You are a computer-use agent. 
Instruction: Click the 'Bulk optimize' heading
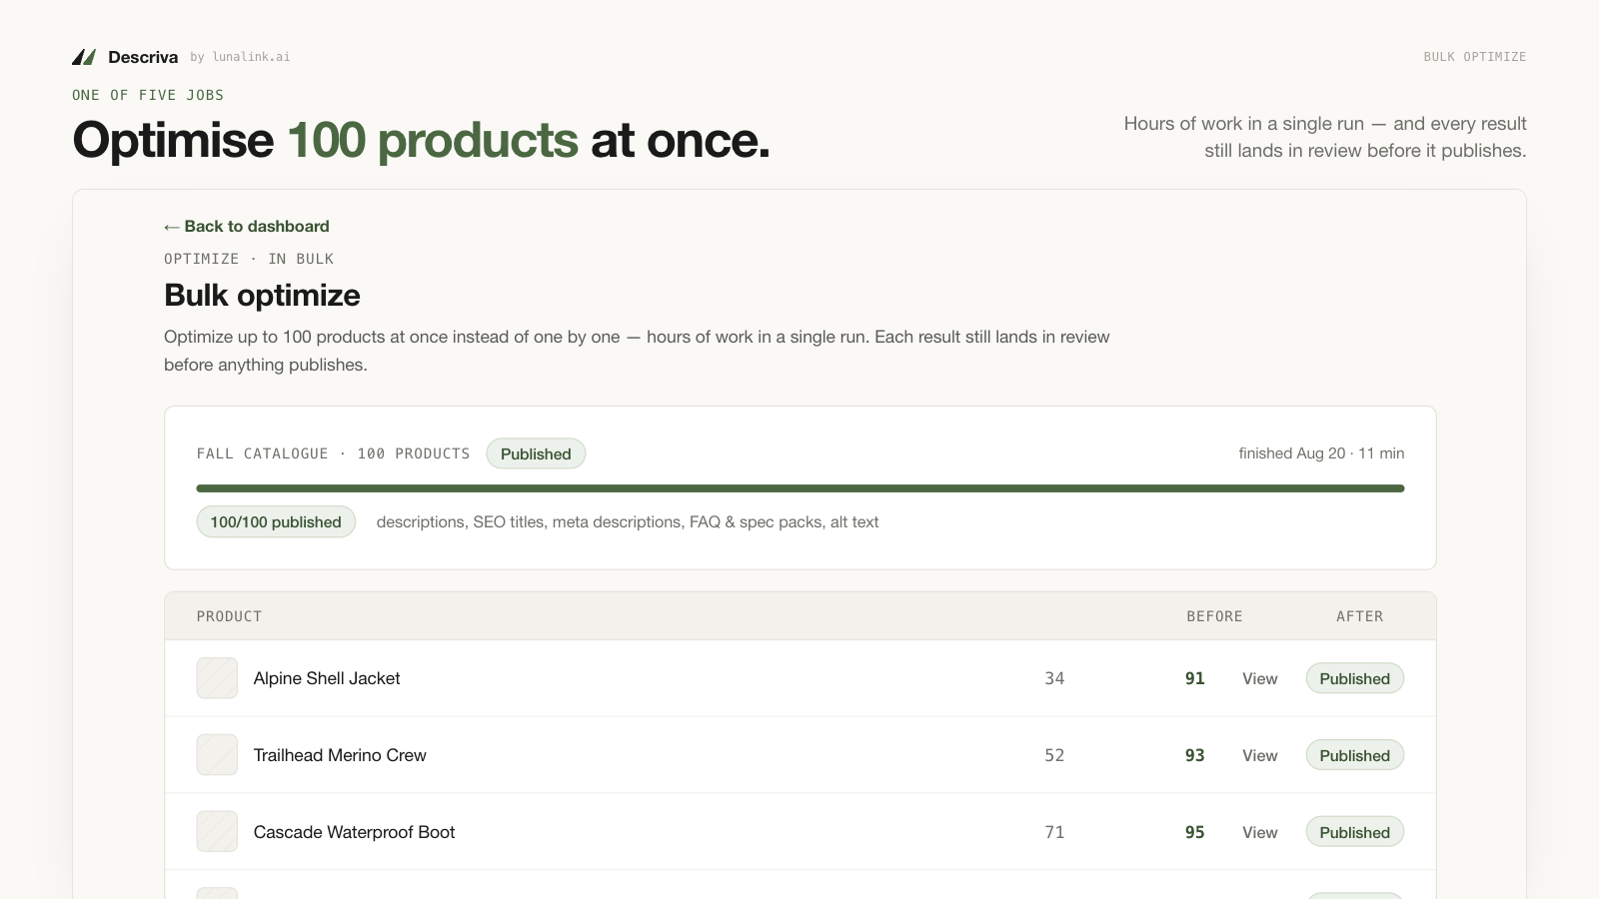click(262, 296)
